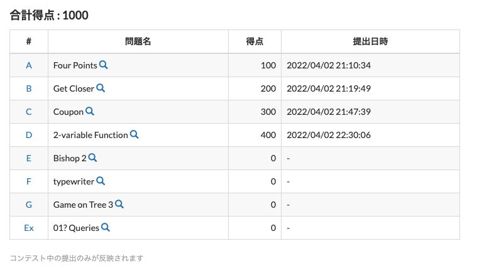This screenshot has width=477, height=273.
Task: Open problem B link
Action: [x=29, y=88]
